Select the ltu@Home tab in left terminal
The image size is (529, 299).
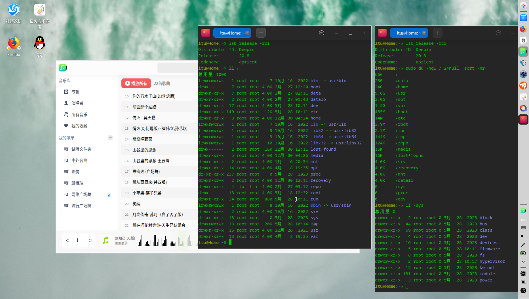[231, 33]
